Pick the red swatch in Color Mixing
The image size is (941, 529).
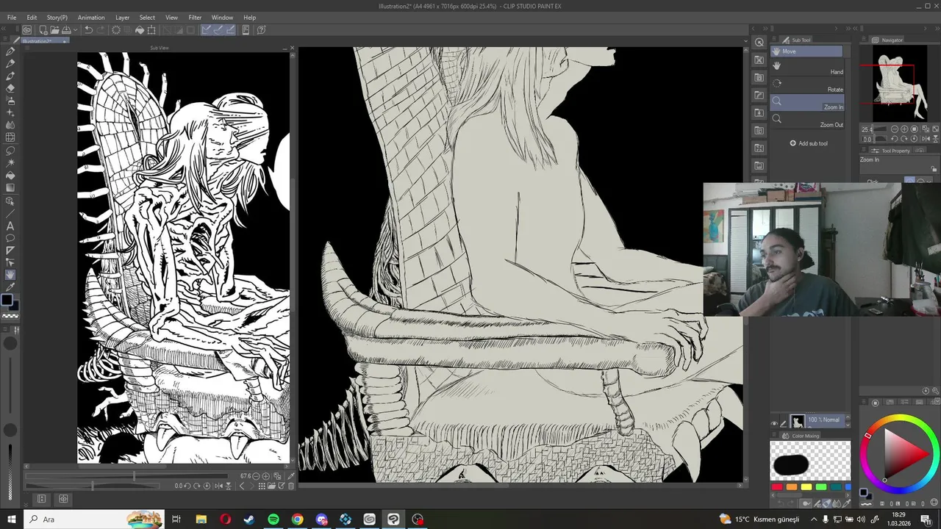[x=777, y=486]
